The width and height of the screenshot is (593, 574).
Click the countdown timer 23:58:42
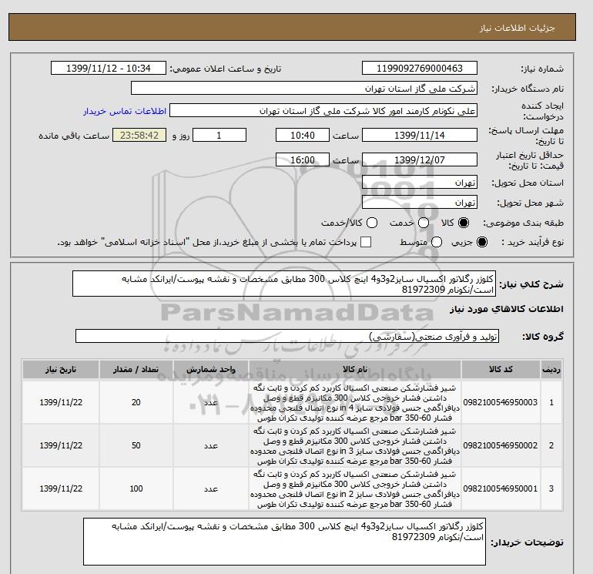pyautogui.click(x=139, y=135)
